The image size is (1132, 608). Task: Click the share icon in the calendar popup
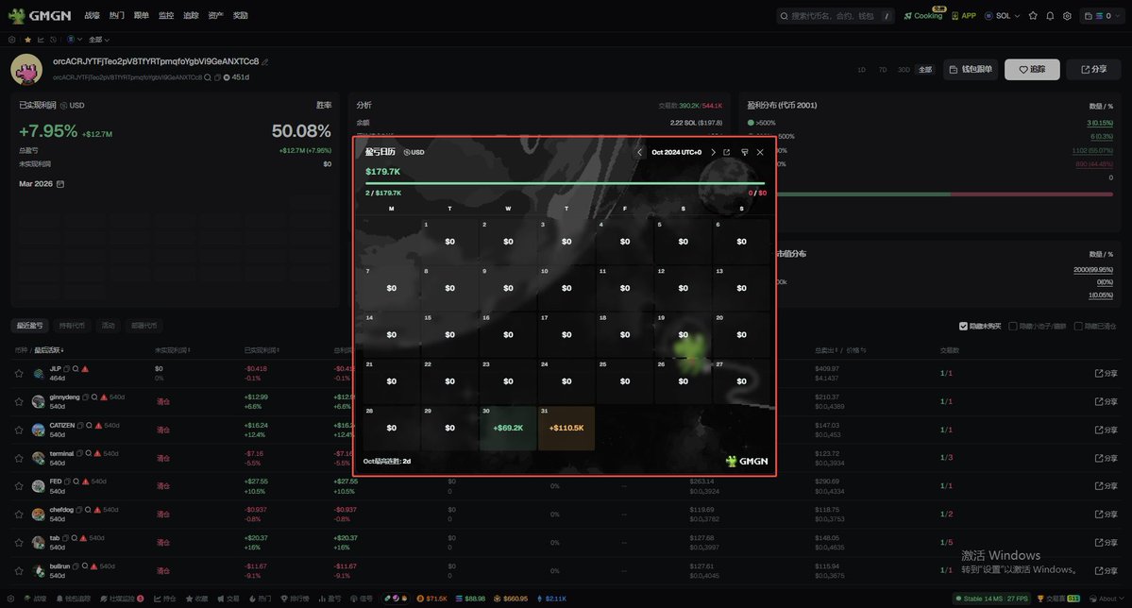tap(726, 152)
